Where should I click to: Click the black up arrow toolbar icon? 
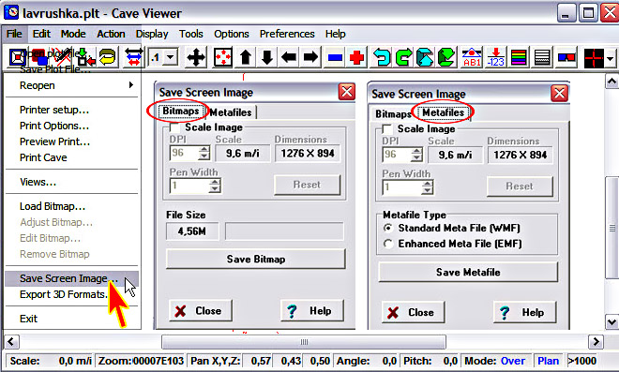[x=246, y=57]
